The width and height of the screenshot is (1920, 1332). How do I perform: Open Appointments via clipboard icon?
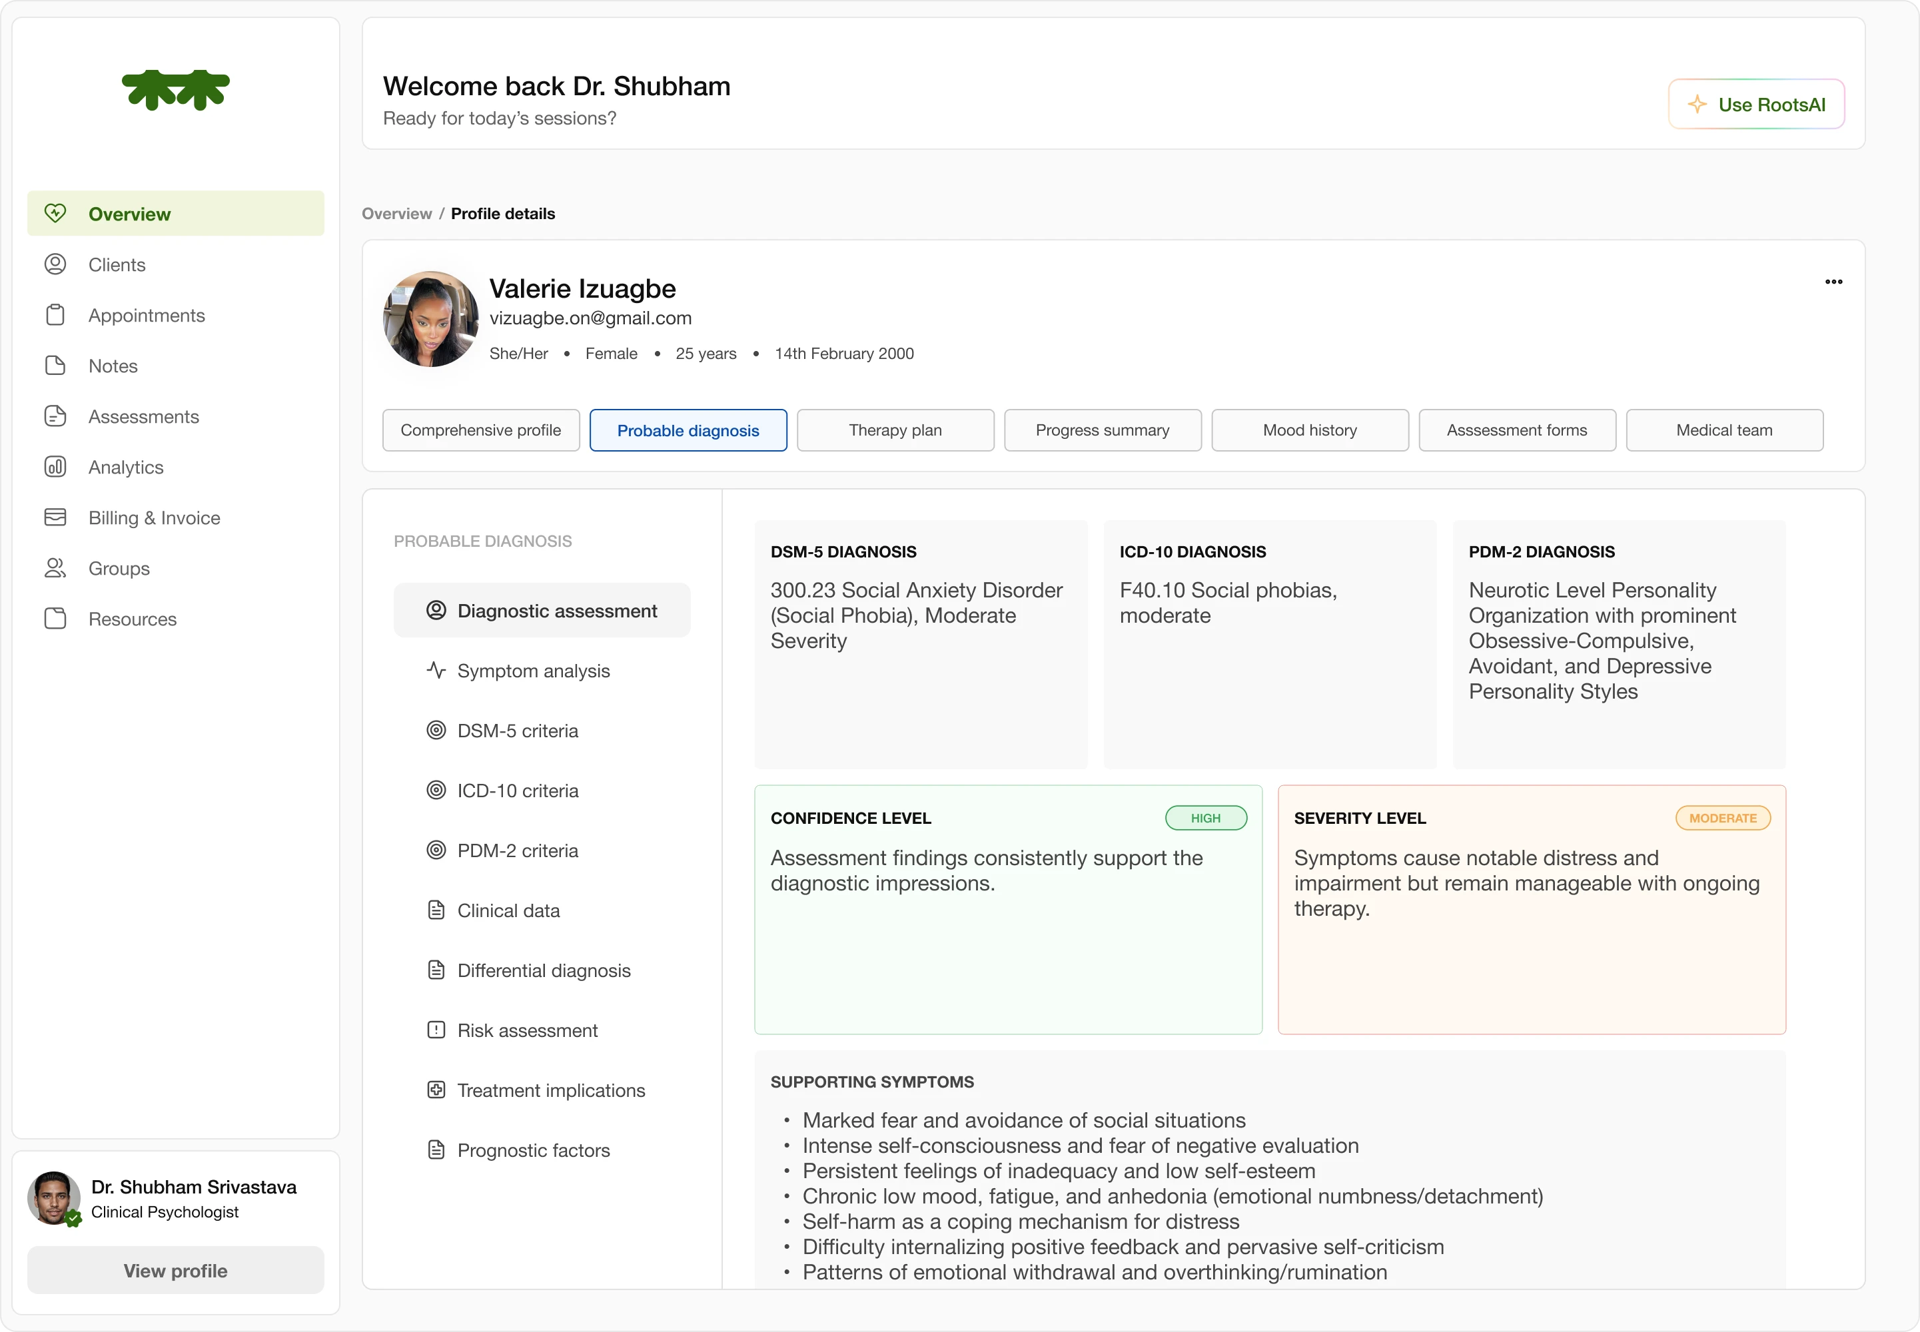tap(55, 316)
